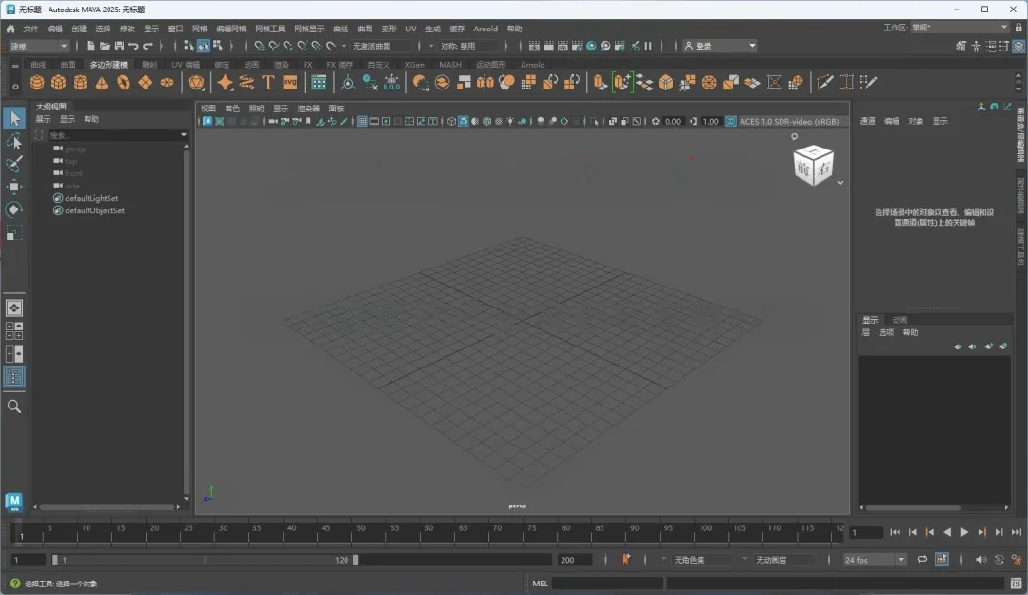Click the IPR render icon

563,46
